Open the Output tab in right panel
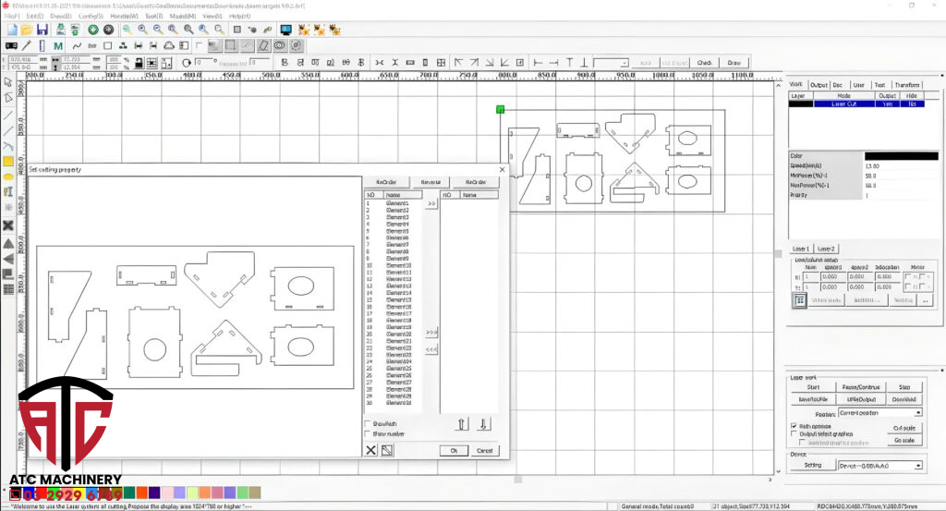Viewport: 946px width, 511px height. click(819, 84)
